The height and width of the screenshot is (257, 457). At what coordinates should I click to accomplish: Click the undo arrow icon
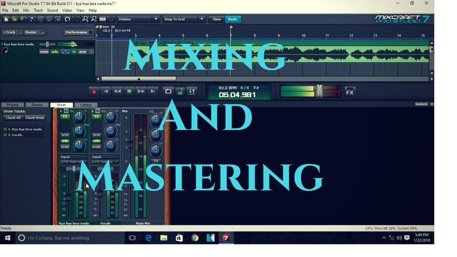pos(67,19)
